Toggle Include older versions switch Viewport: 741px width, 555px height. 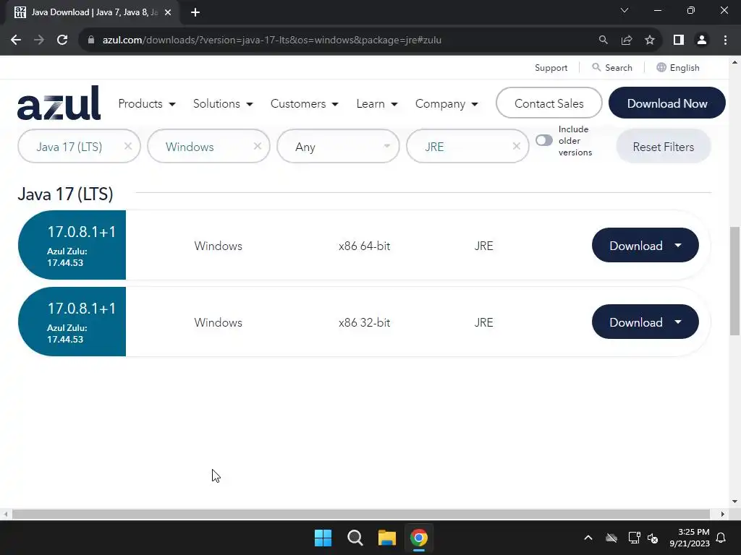point(544,140)
